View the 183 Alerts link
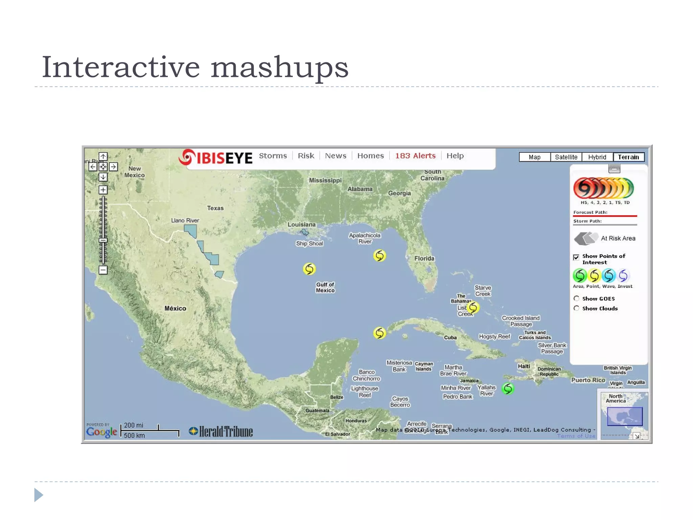 click(415, 156)
